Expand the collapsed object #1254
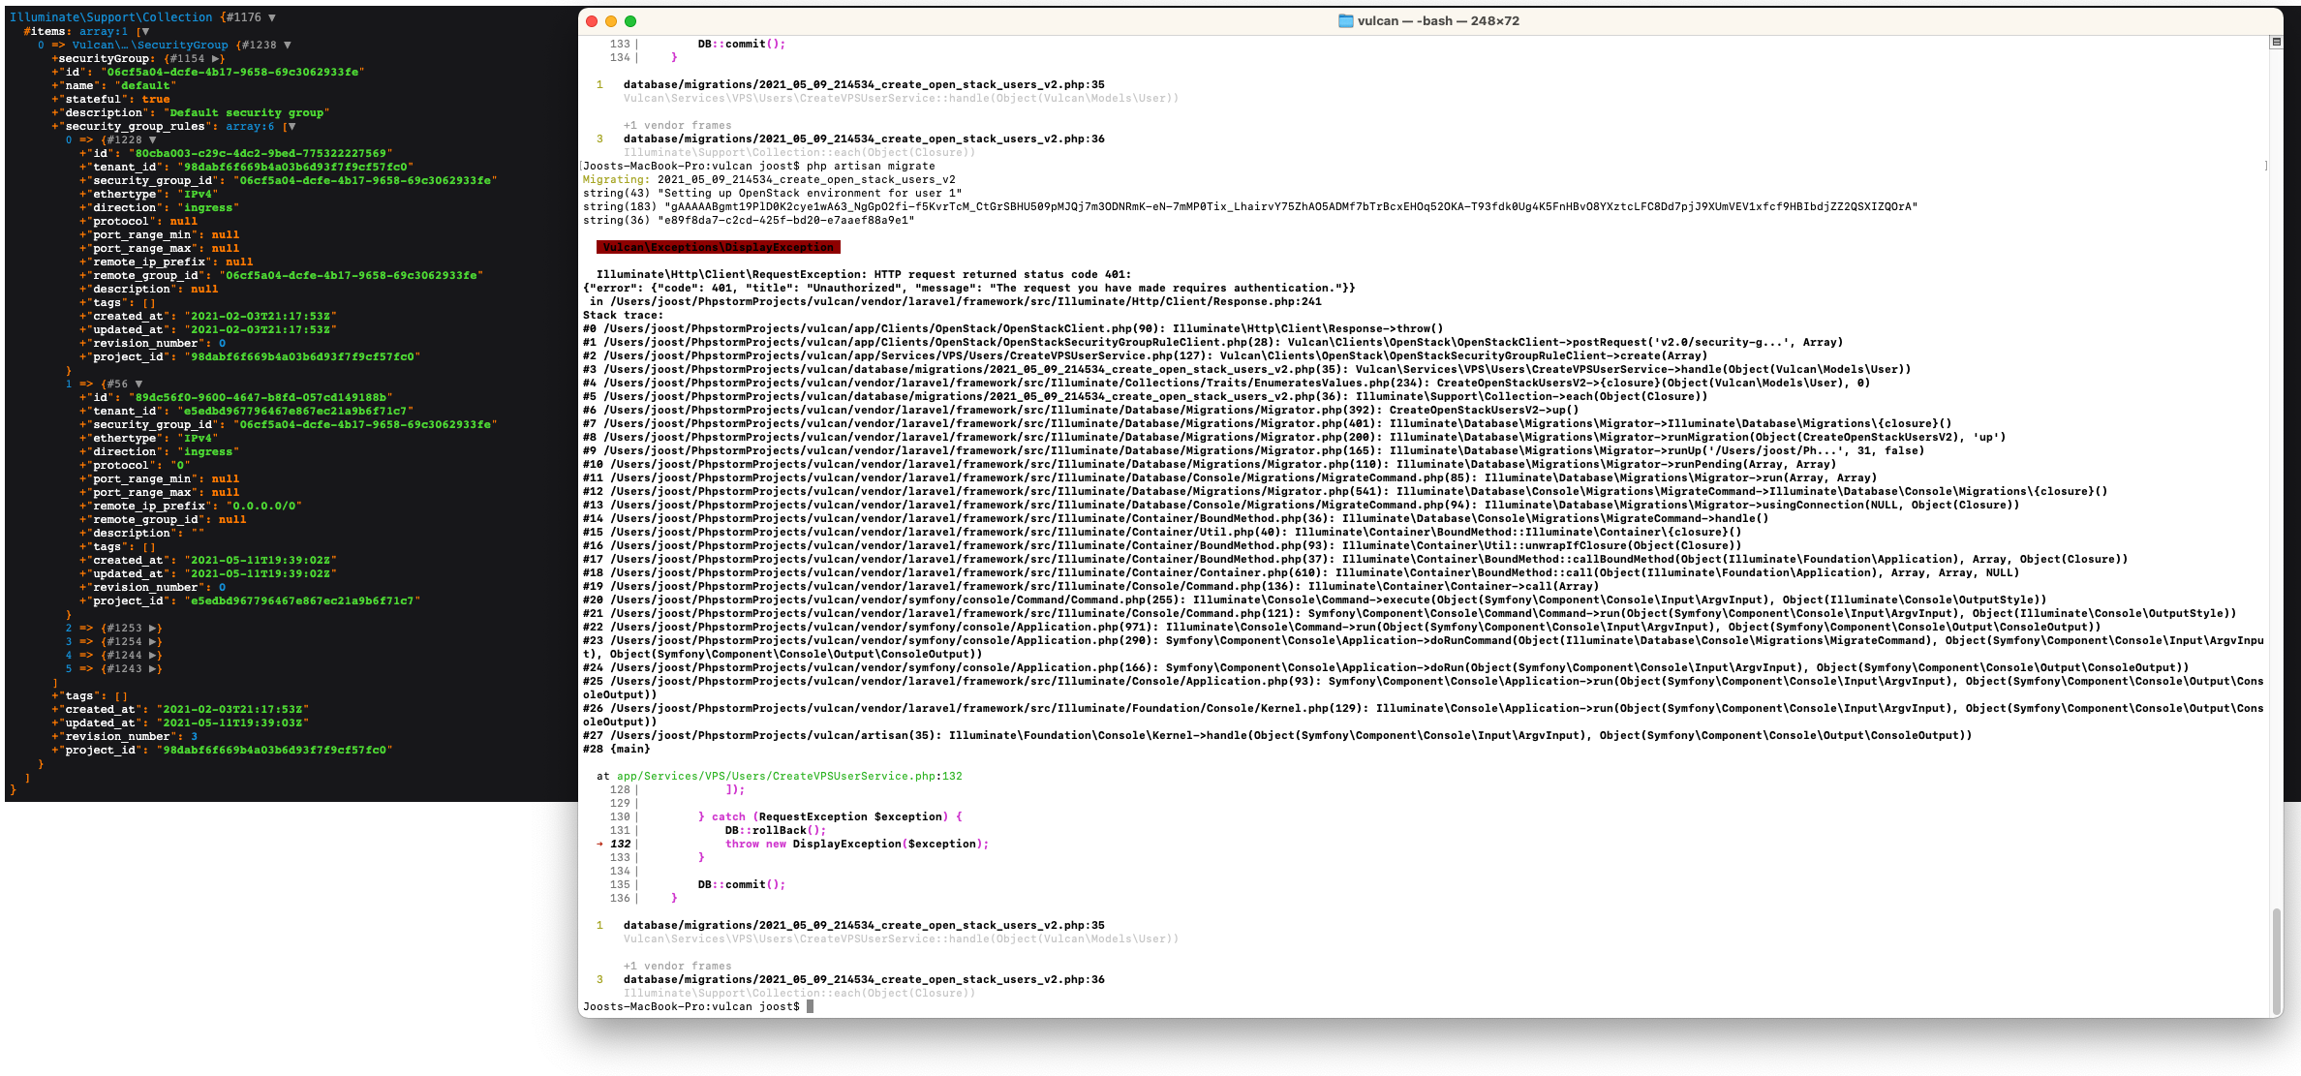This screenshot has height=1076, width=2301. pyautogui.click(x=153, y=641)
